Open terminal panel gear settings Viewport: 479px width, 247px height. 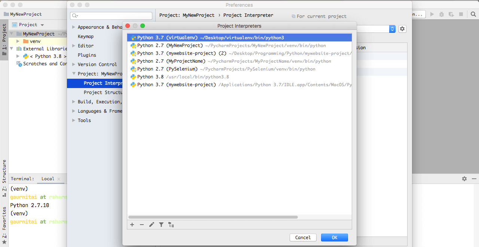464,179
